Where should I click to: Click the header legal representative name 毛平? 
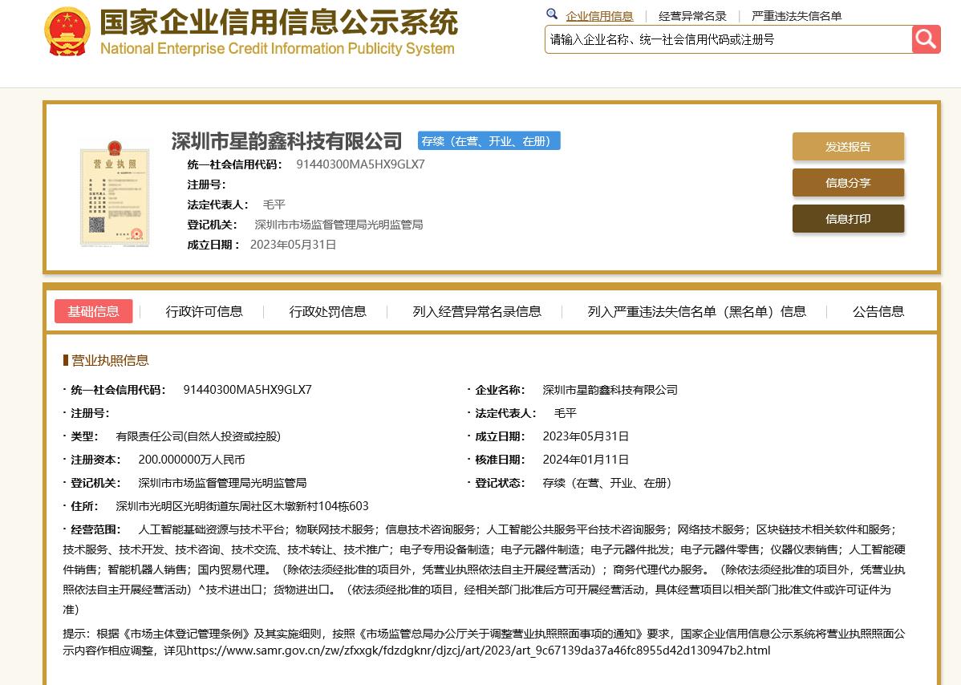click(x=274, y=205)
